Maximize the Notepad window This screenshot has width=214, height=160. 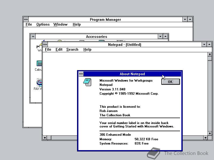(209, 45)
